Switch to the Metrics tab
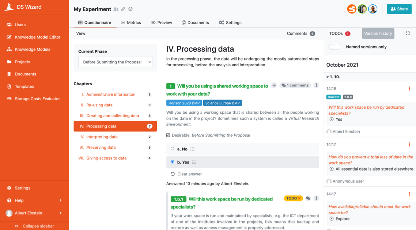This screenshot has width=416, height=230. click(x=131, y=23)
